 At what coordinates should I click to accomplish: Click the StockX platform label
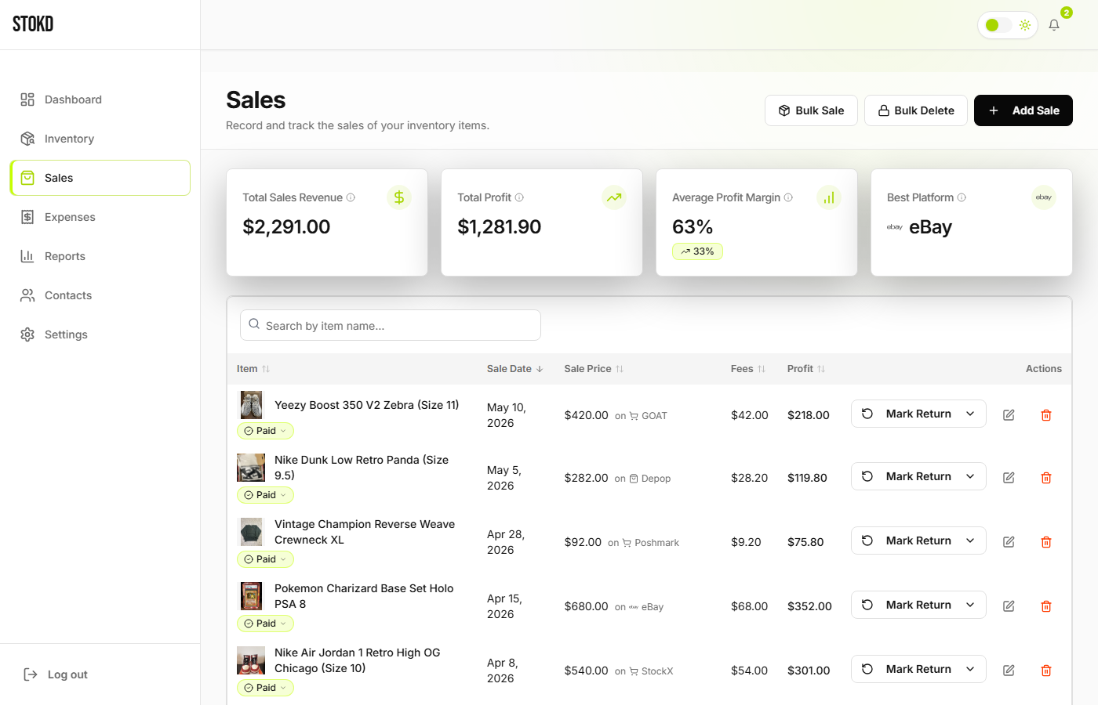[657, 671]
